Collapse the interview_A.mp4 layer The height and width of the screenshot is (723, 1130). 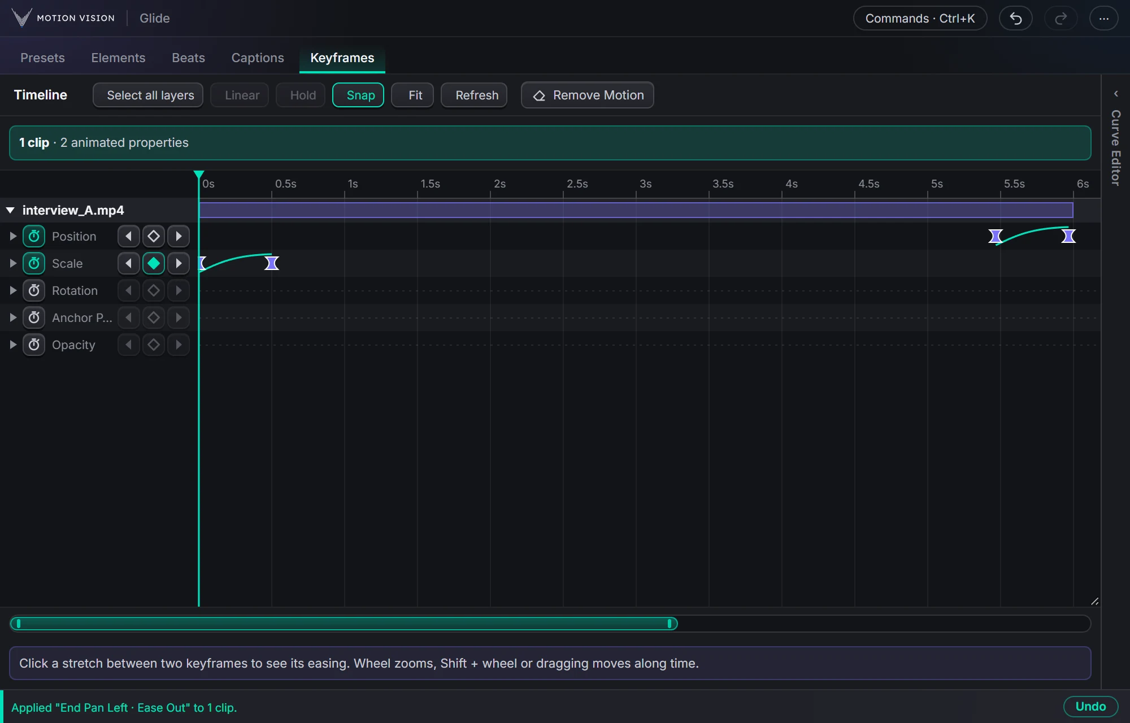point(10,210)
